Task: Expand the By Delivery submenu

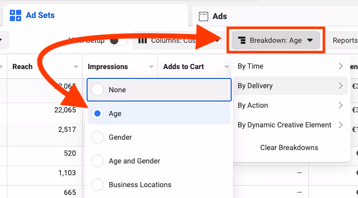Action: pos(290,86)
